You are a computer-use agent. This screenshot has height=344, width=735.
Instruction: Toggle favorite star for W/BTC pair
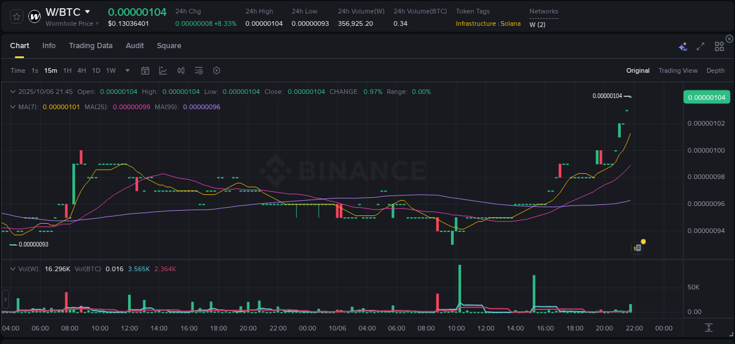coord(16,16)
